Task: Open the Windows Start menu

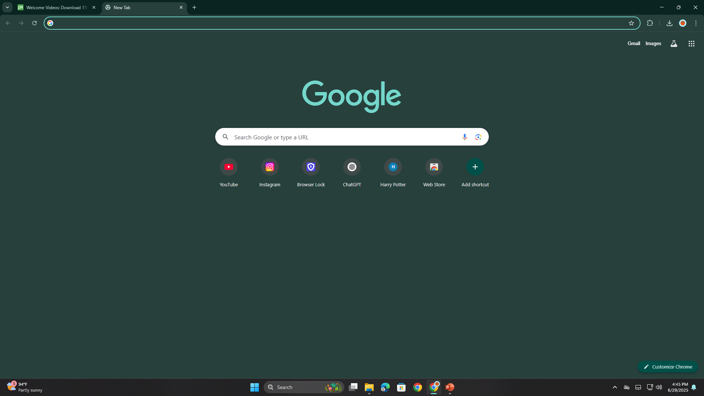Action: [254, 387]
